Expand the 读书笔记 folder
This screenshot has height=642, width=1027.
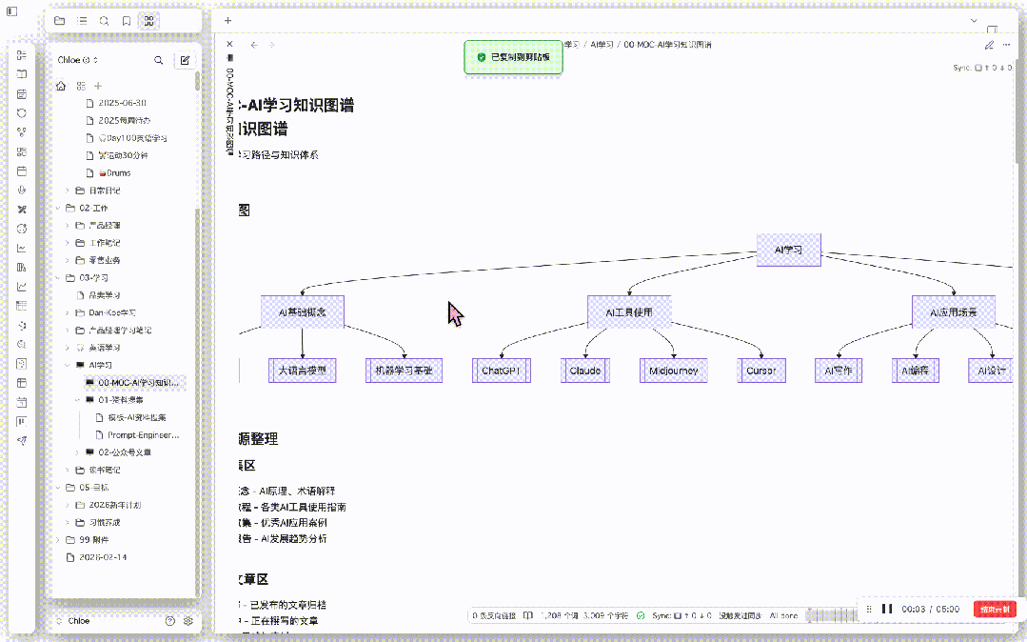(x=68, y=471)
